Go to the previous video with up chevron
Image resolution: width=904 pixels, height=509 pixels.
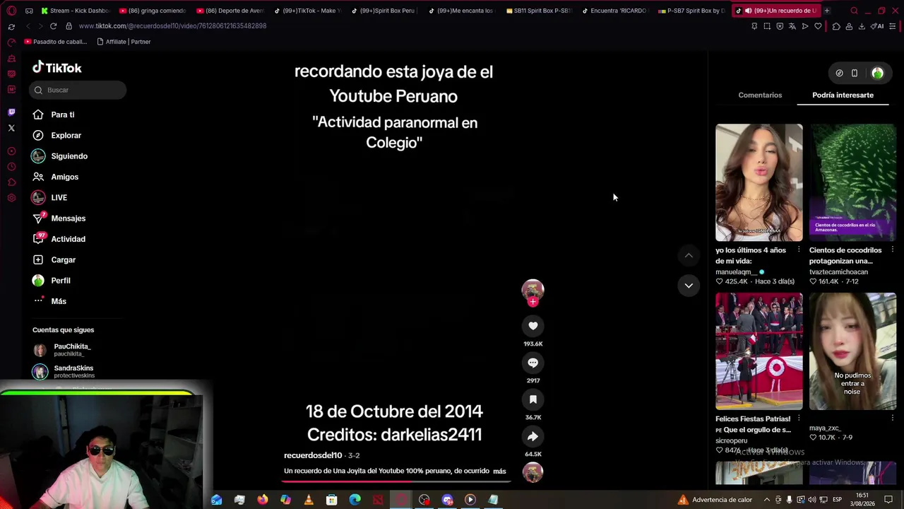pyautogui.click(x=689, y=255)
